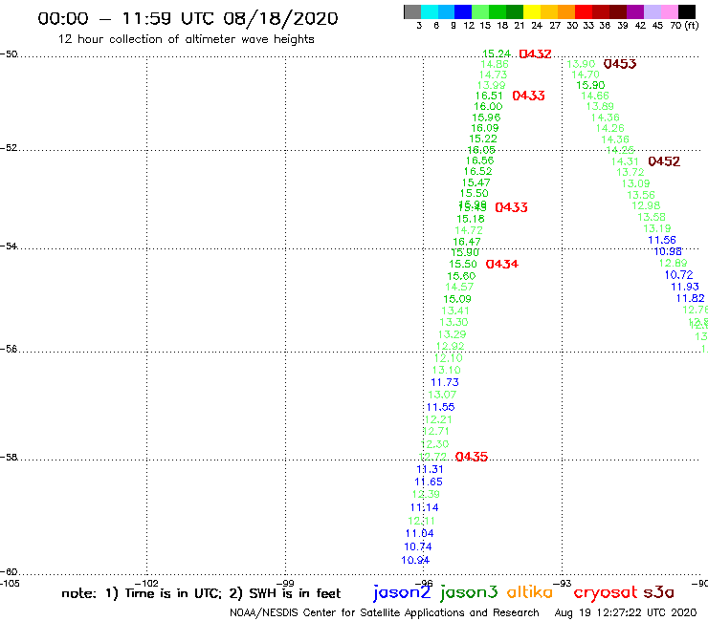Select the wave height value 16.51
Viewport: 708px width, 621px height.
pos(489,96)
